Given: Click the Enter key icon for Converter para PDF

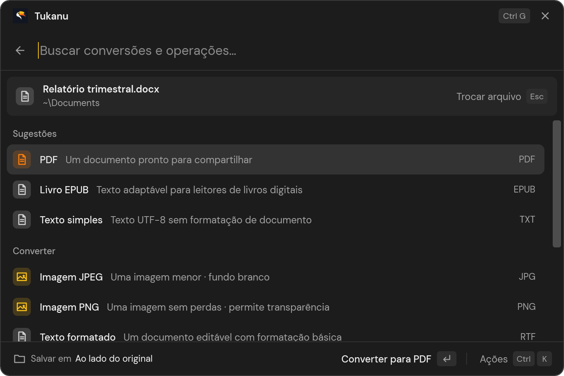Looking at the screenshot, I should (447, 359).
